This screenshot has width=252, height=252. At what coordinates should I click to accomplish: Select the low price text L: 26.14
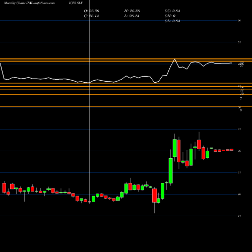[x=132, y=16]
